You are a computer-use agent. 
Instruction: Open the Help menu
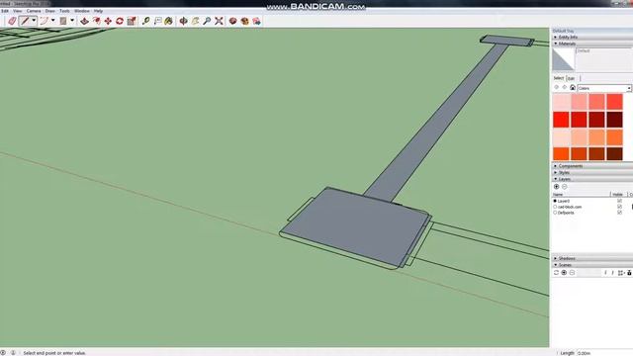98,11
